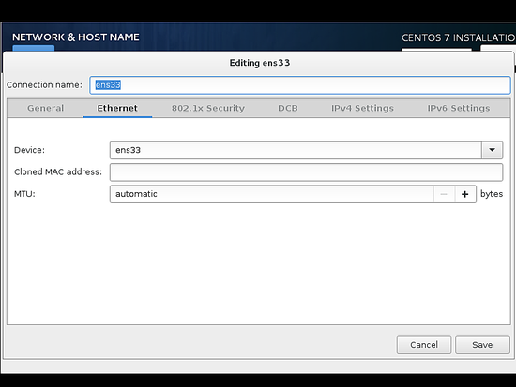Select the Ethernet tab

pos(117,108)
